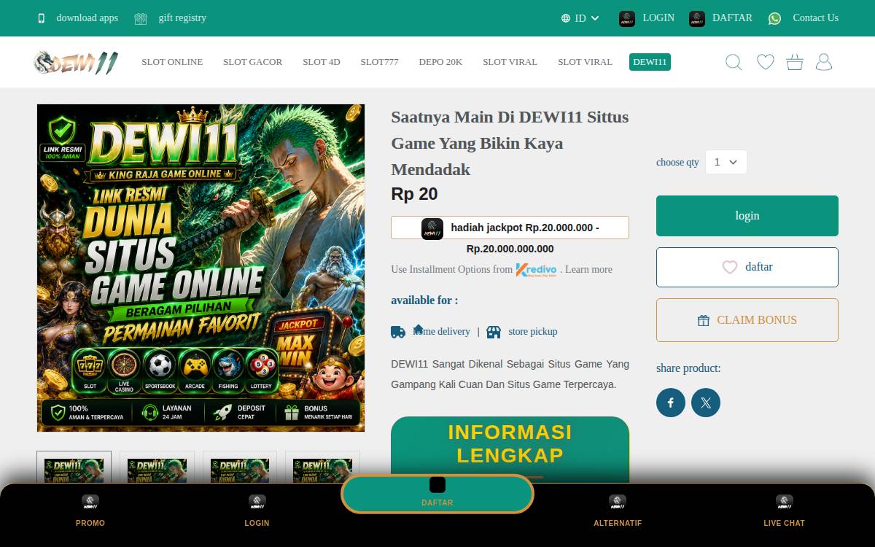Click the phone icon beside download apps

tap(42, 18)
